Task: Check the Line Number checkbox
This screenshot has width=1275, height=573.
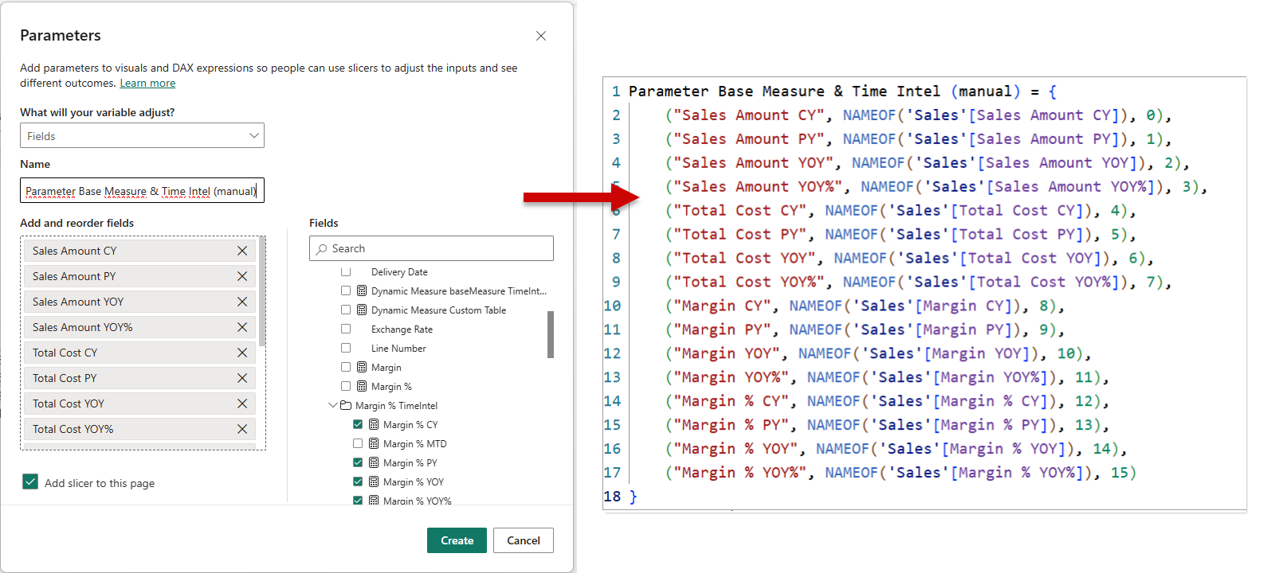Action: pyautogui.click(x=346, y=349)
